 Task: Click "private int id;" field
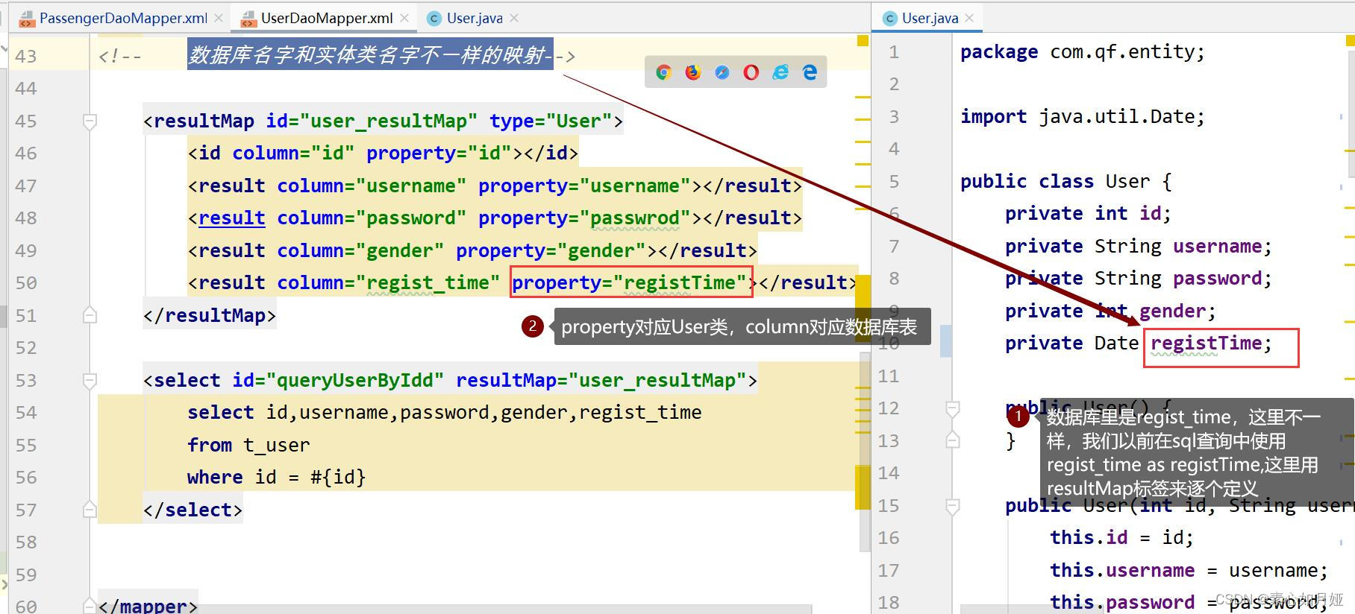[x=1089, y=213]
